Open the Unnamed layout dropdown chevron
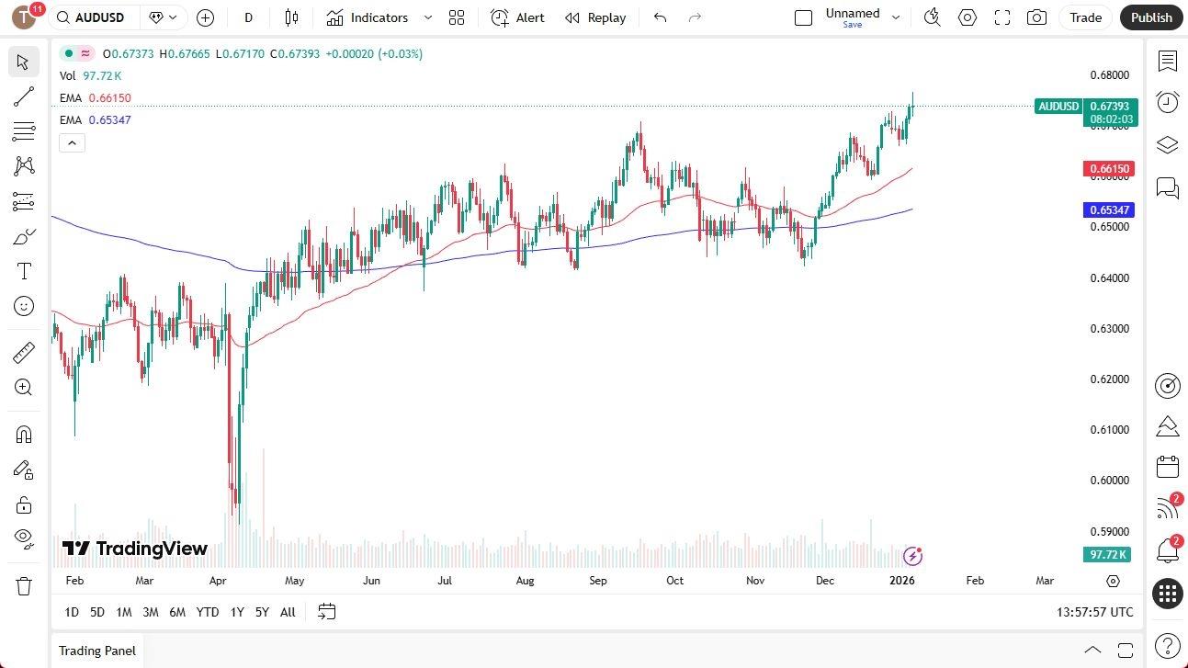Viewport: 1188px width, 668px height. tap(896, 17)
